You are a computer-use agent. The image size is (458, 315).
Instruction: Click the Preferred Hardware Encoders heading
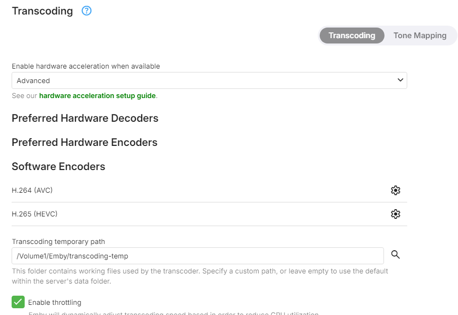(x=84, y=143)
